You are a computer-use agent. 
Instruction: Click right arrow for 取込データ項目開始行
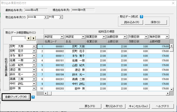click(x=33, y=38)
